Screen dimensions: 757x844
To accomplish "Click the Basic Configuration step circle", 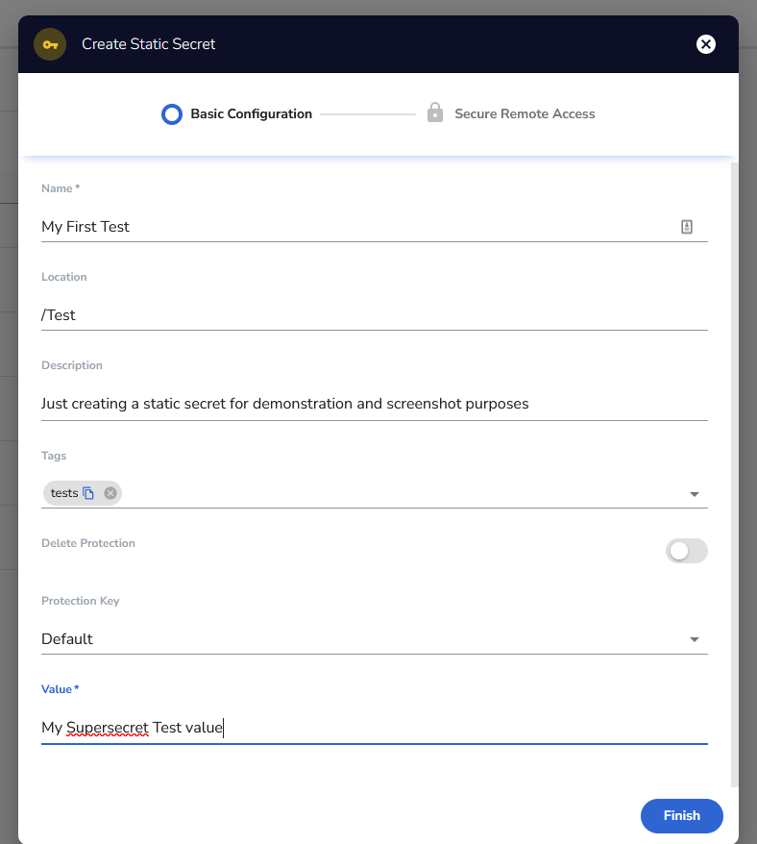I will pos(172,114).
